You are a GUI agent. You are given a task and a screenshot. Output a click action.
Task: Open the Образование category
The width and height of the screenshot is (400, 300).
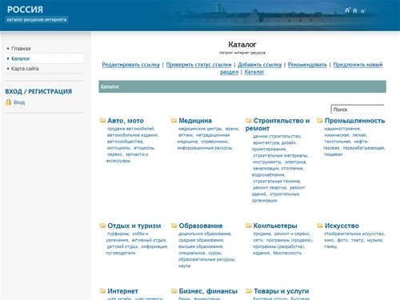[201, 226]
